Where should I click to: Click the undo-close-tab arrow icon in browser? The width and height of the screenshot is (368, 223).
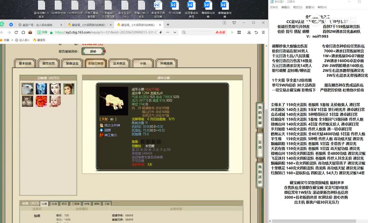[x=256, y=32]
